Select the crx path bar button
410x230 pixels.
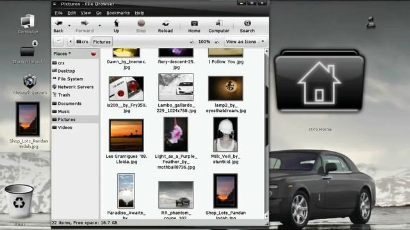(83, 42)
